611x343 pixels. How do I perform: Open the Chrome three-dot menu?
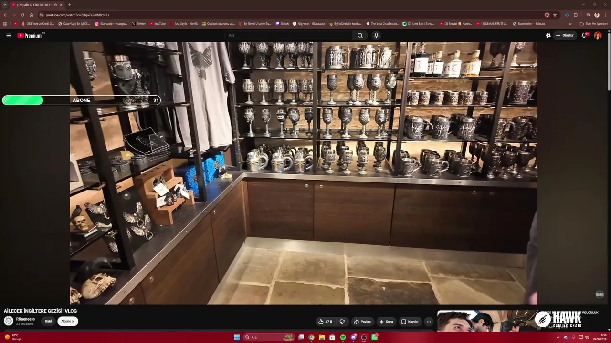tap(605, 15)
